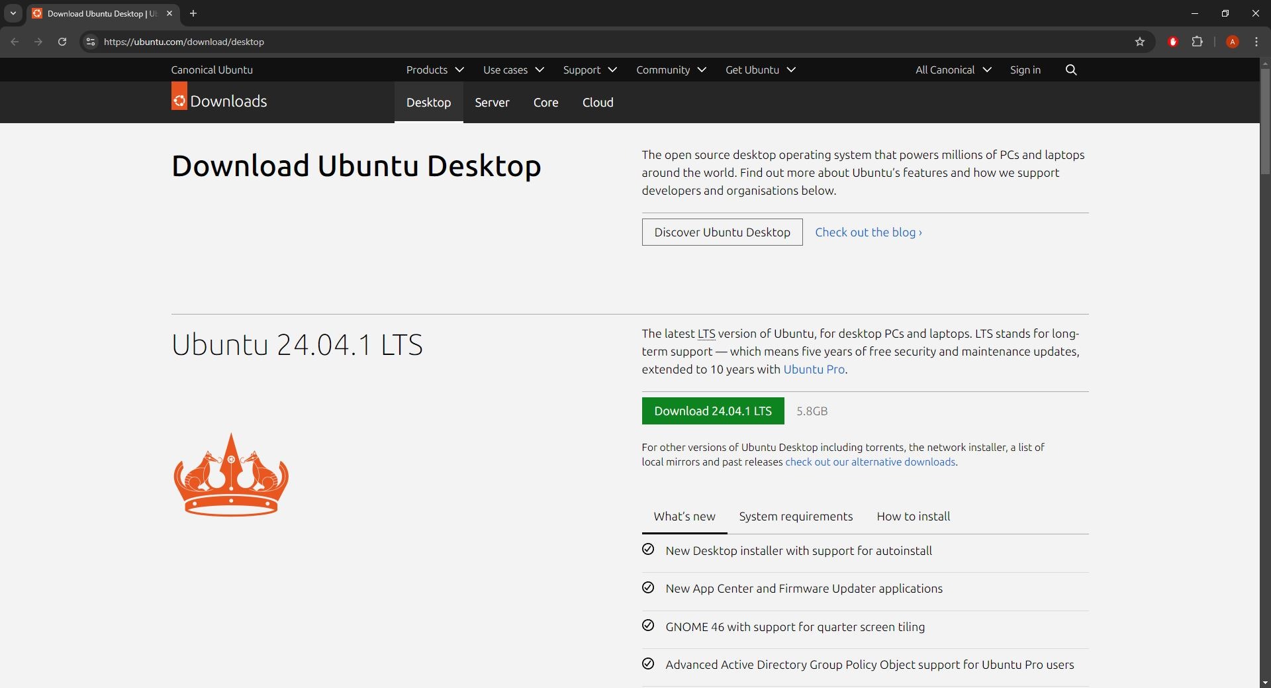Viewport: 1271px width, 688px height.
Task: Go back to the previous page
Action: point(14,41)
